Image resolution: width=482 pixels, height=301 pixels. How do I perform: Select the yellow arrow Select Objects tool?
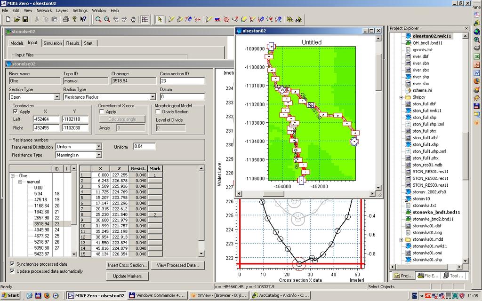tap(160, 19)
